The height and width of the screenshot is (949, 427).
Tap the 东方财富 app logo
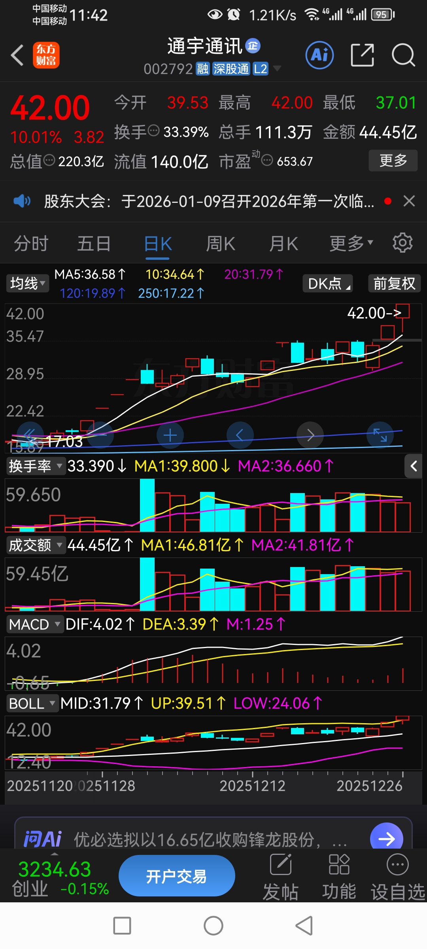(46, 55)
